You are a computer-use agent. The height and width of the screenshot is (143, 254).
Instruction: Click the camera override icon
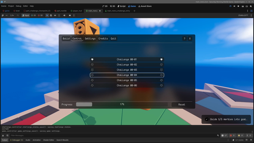tap(70, 15)
